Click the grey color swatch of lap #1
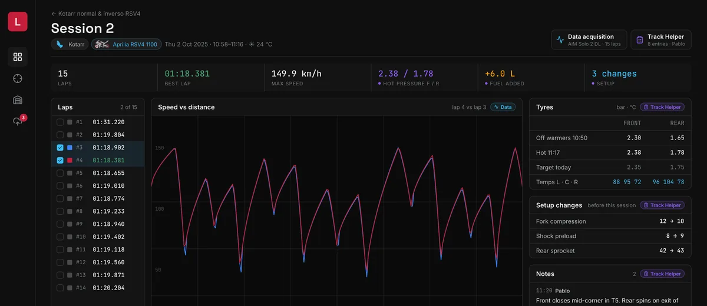This screenshot has height=306, width=707. 70,122
